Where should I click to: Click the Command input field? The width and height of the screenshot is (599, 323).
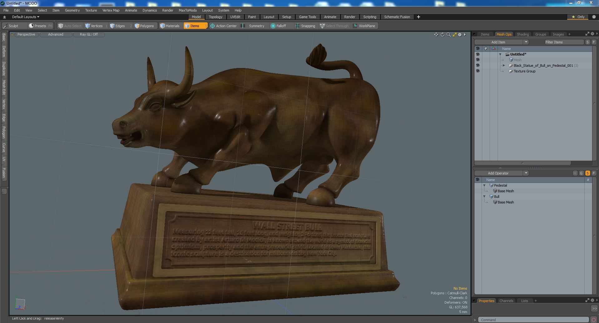[533, 320]
